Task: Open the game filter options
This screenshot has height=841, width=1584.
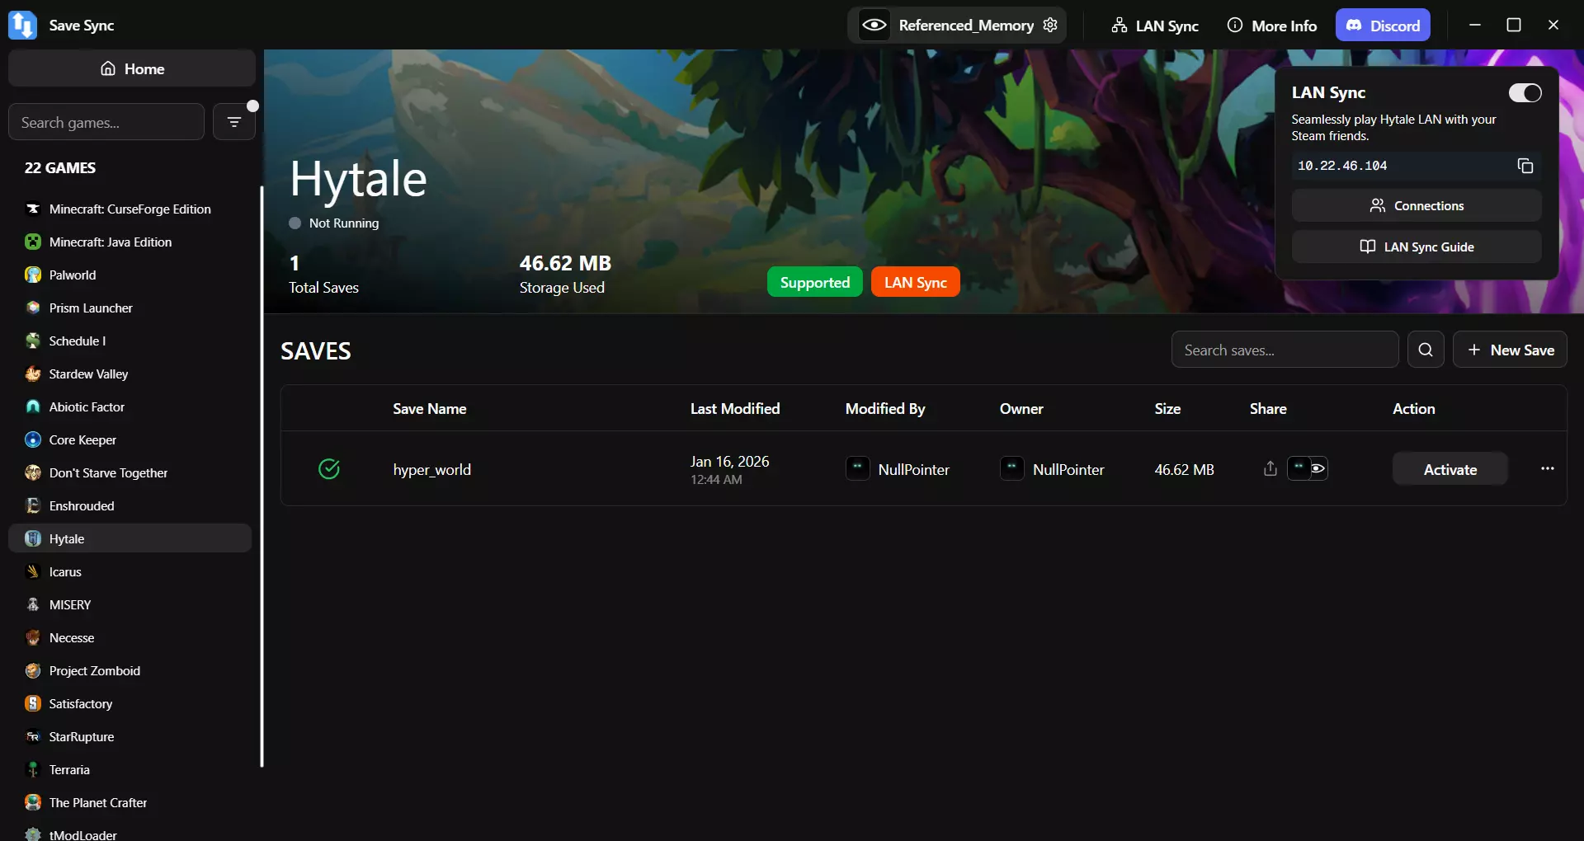Action: coord(234,122)
